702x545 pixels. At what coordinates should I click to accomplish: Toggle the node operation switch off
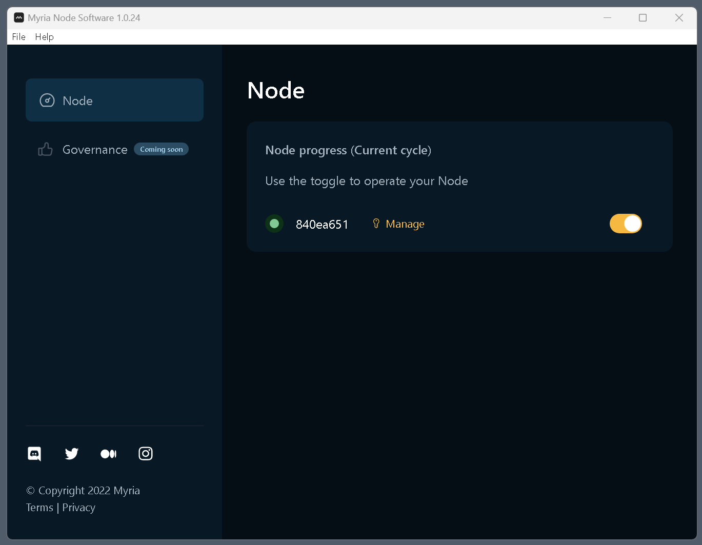[626, 224]
